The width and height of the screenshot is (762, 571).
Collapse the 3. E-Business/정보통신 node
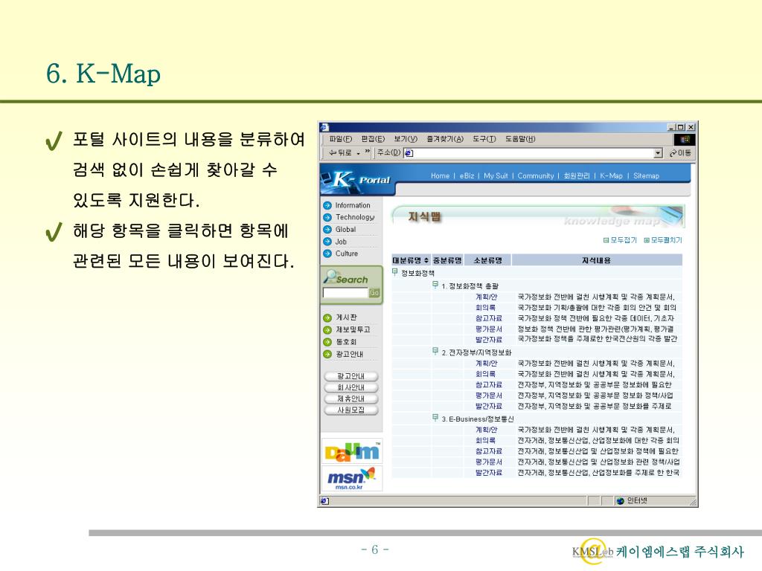pos(435,418)
